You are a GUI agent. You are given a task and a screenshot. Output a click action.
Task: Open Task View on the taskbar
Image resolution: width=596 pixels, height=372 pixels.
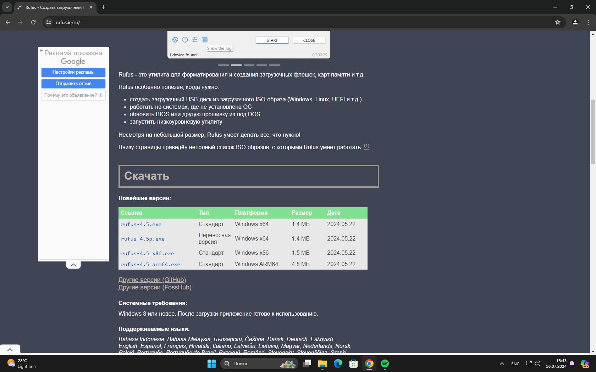click(307, 363)
